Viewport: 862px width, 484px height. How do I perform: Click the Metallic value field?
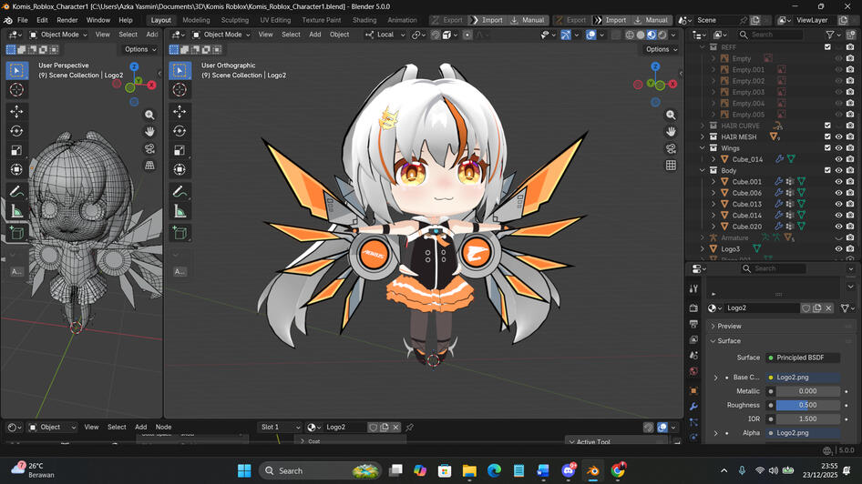click(x=807, y=391)
